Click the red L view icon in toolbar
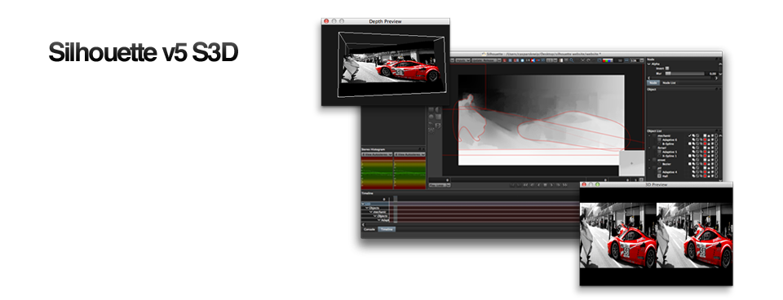 [x=504, y=60]
